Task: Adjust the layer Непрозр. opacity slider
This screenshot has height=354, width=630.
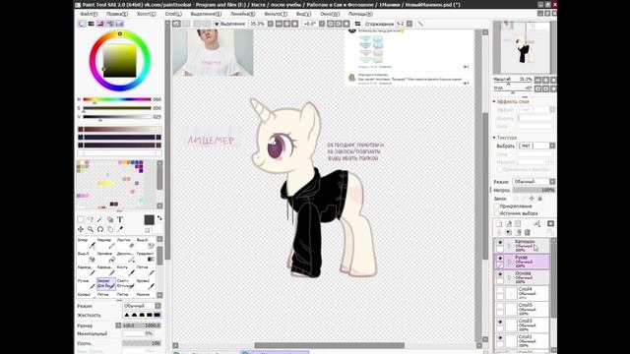Action: (534, 190)
